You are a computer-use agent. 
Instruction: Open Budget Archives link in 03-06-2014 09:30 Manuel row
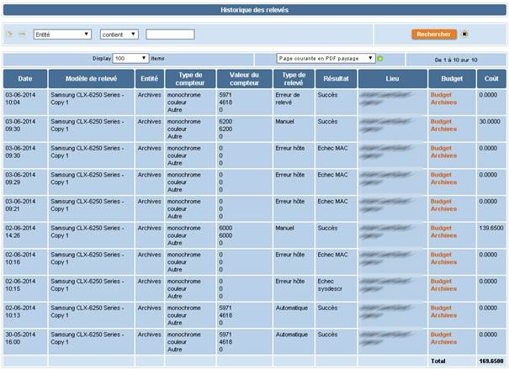point(443,125)
